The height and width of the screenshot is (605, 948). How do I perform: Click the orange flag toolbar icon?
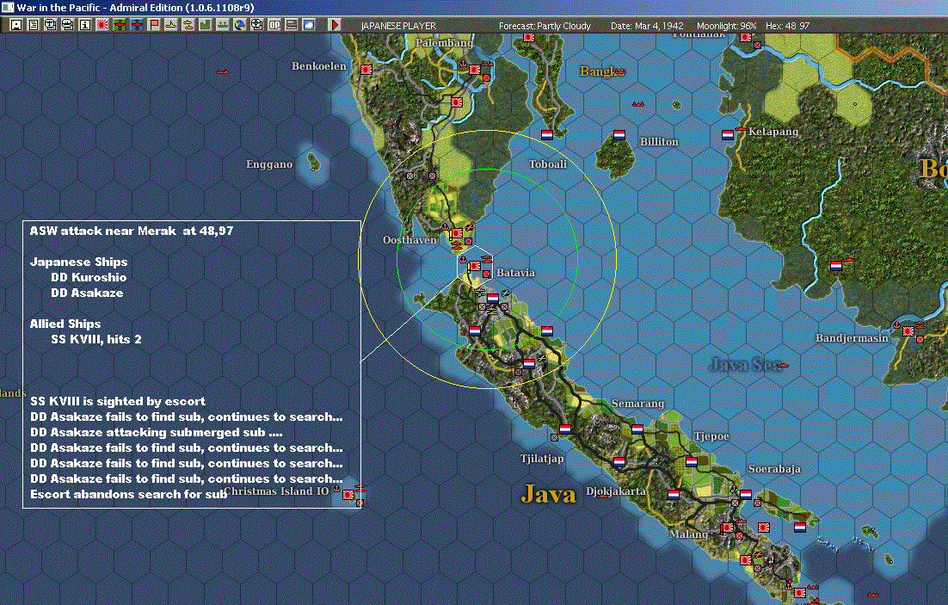click(x=154, y=25)
